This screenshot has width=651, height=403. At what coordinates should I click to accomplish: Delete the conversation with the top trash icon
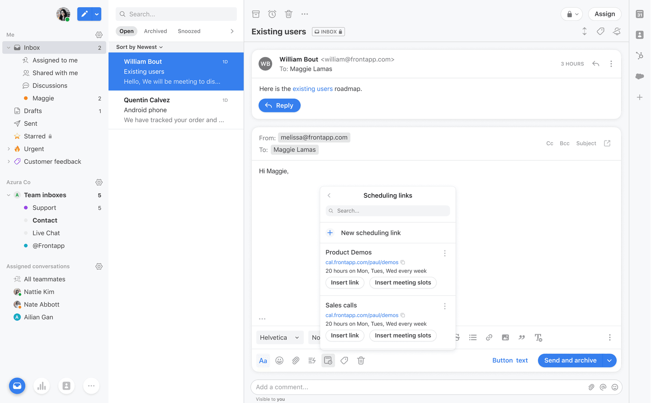click(288, 14)
